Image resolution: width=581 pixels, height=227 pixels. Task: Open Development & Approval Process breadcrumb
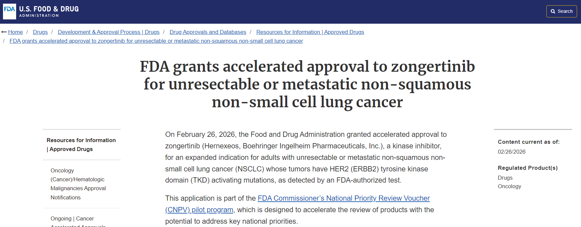(108, 32)
